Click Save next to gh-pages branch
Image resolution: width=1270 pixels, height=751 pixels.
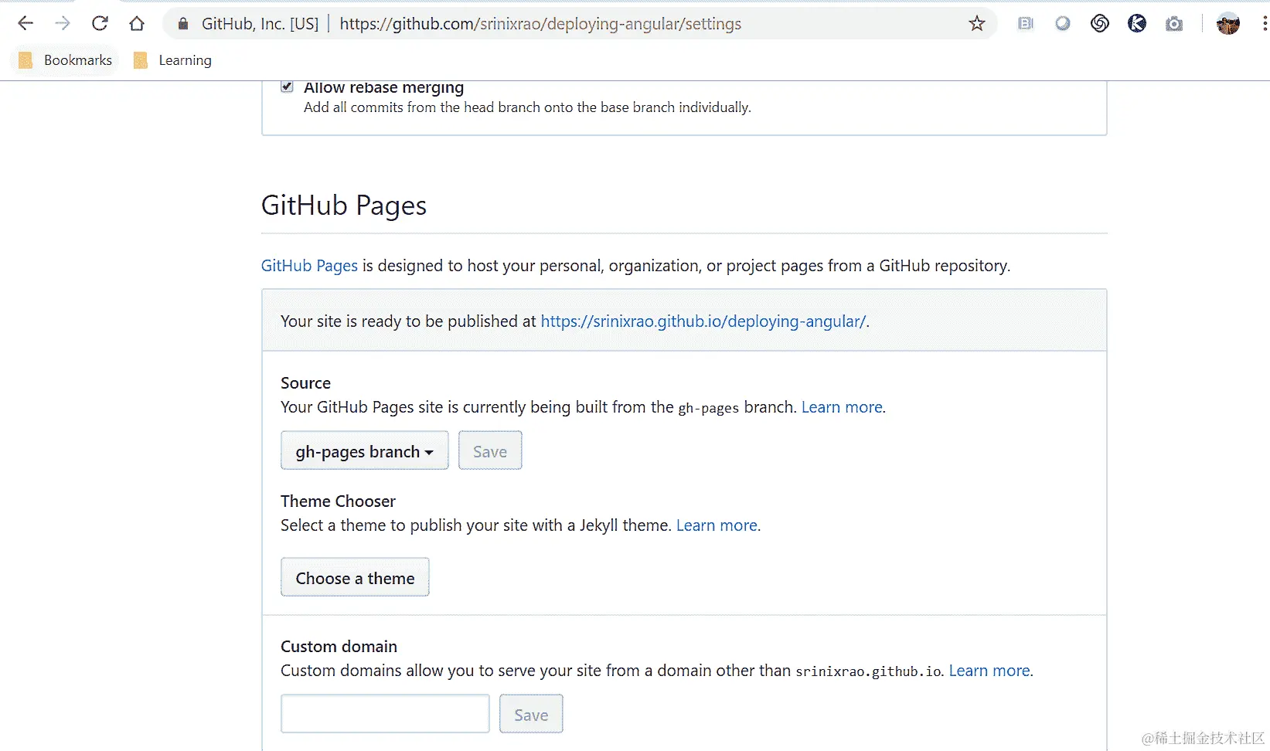pos(490,451)
